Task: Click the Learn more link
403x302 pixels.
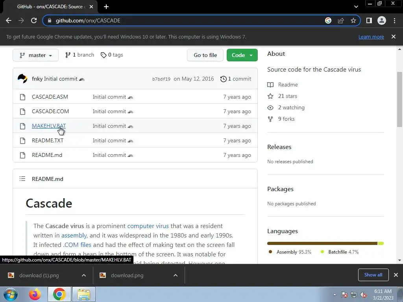Action: [x=371, y=37]
